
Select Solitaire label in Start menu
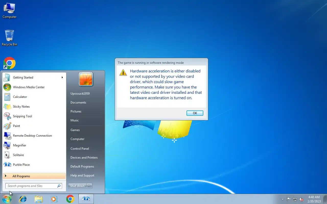(x=18, y=155)
